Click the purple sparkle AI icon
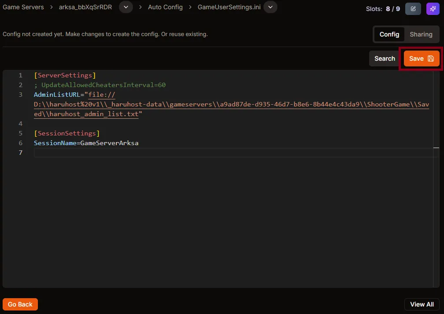 tap(433, 9)
